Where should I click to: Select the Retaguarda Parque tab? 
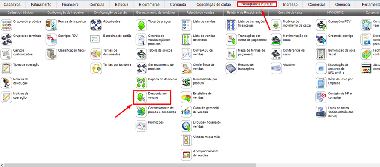tap(257, 4)
